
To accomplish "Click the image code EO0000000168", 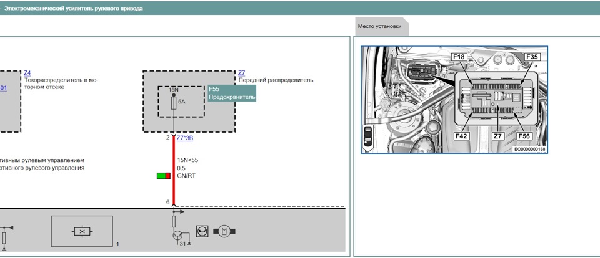I will 530,150.
